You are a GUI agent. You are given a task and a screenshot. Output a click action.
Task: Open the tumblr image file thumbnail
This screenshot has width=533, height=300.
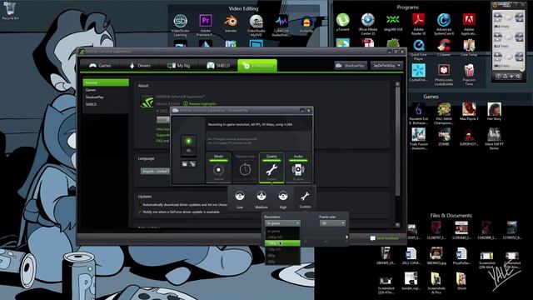point(411,281)
